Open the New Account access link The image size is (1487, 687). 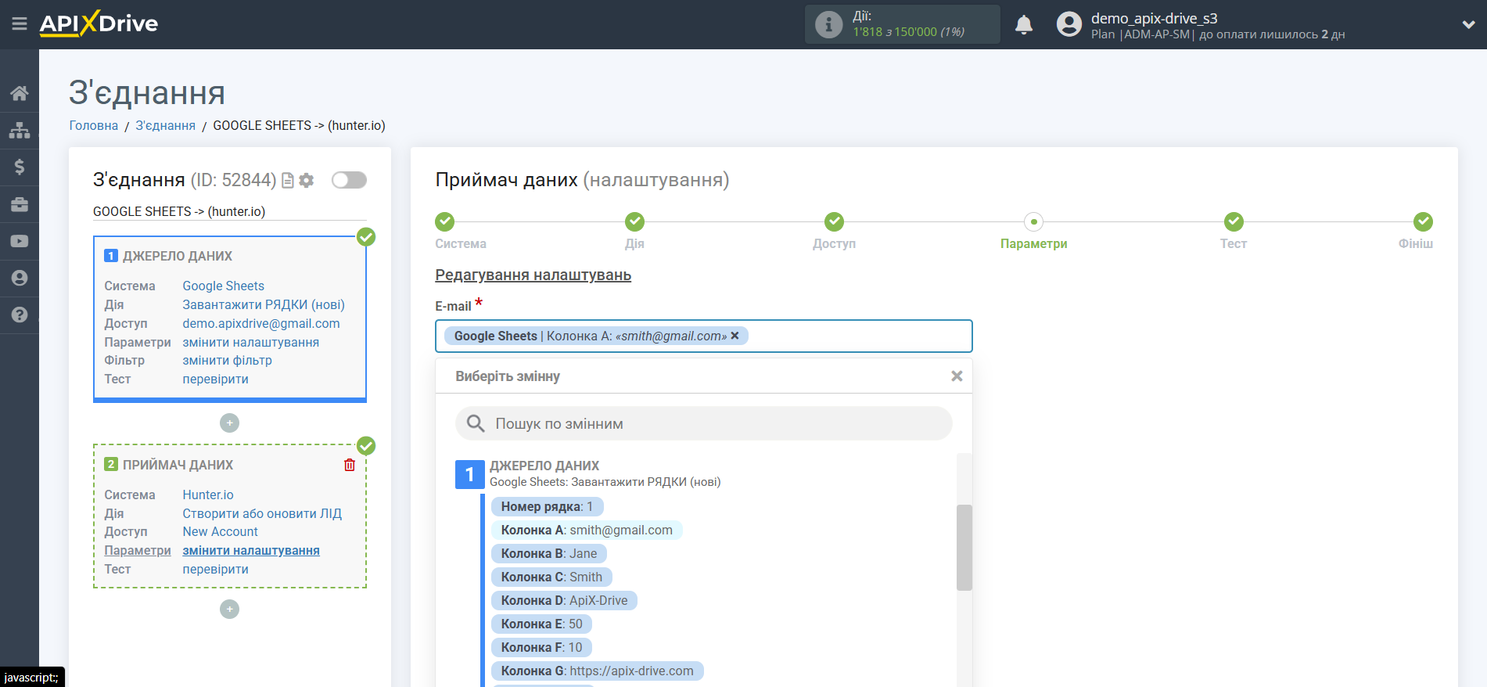[x=221, y=531]
